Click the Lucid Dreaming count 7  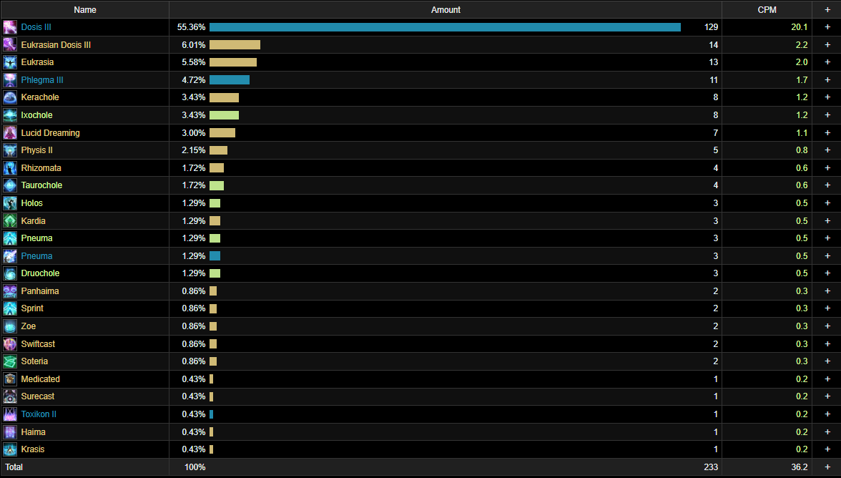[x=715, y=132]
